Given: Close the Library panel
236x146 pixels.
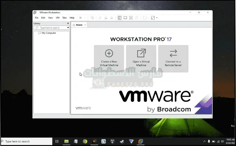Looking at the screenshot, I should click(x=68, y=23).
